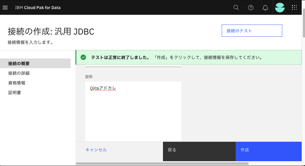Click the horizontal scrollbar at bottom
The height and width of the screenshot is (166, 305).
pos(162,164)
